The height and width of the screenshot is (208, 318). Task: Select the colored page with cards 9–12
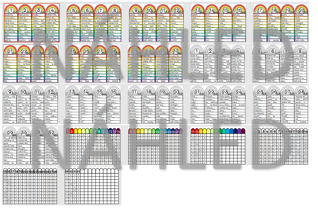156,23
